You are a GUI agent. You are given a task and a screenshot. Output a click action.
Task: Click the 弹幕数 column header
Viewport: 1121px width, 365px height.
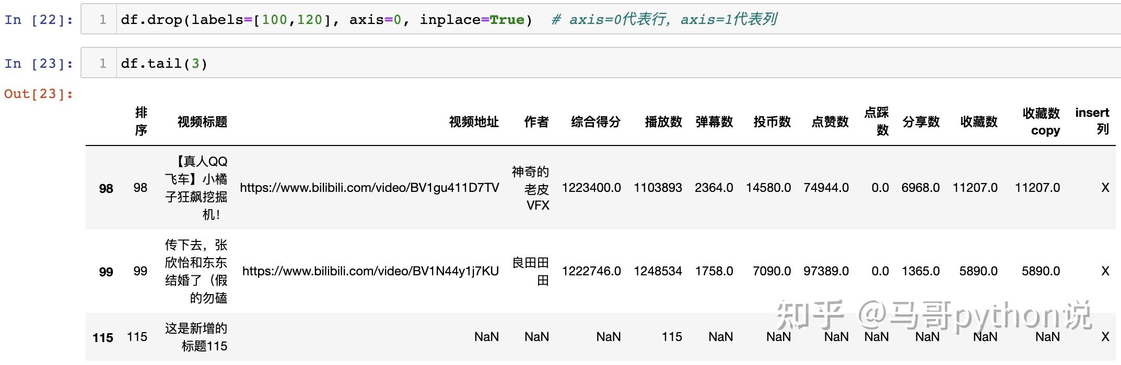tap(714, 121)
